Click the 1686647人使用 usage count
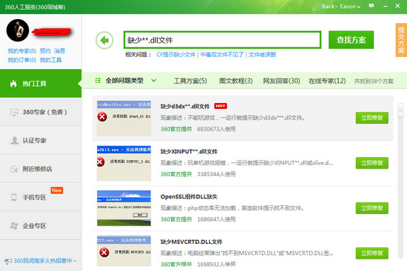 pos(216,219)
